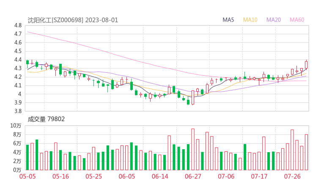Click the 05-25 date axis label
The width and height of the screenshot is (313, 186).
tap(93, 176)
